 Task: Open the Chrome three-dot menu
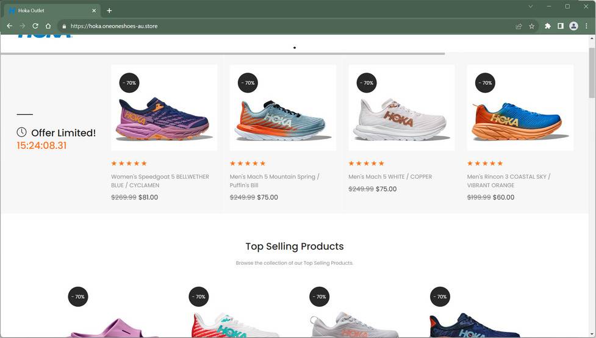pyautogui.click(x=586, y=26)
